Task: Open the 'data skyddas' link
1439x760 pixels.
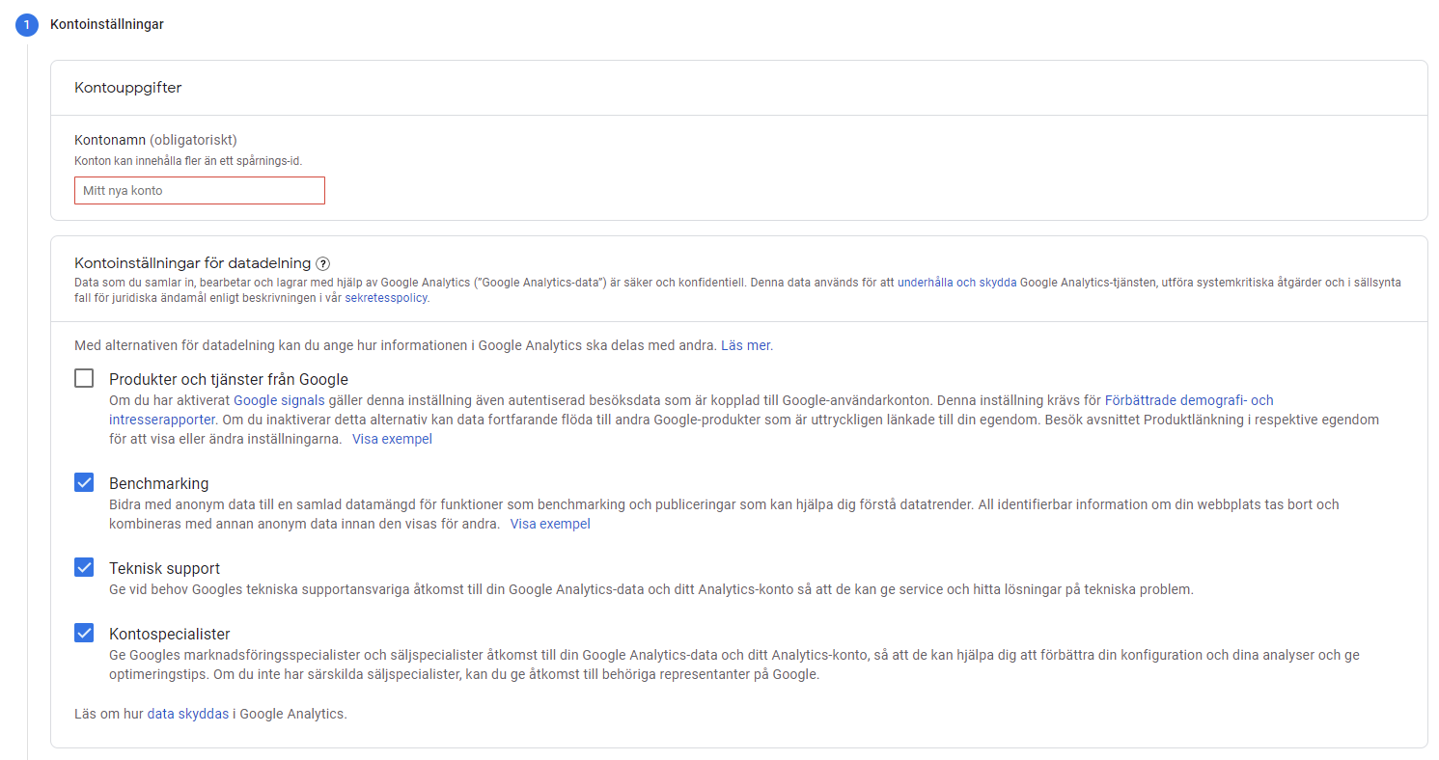Action: (x=188, y=715)
